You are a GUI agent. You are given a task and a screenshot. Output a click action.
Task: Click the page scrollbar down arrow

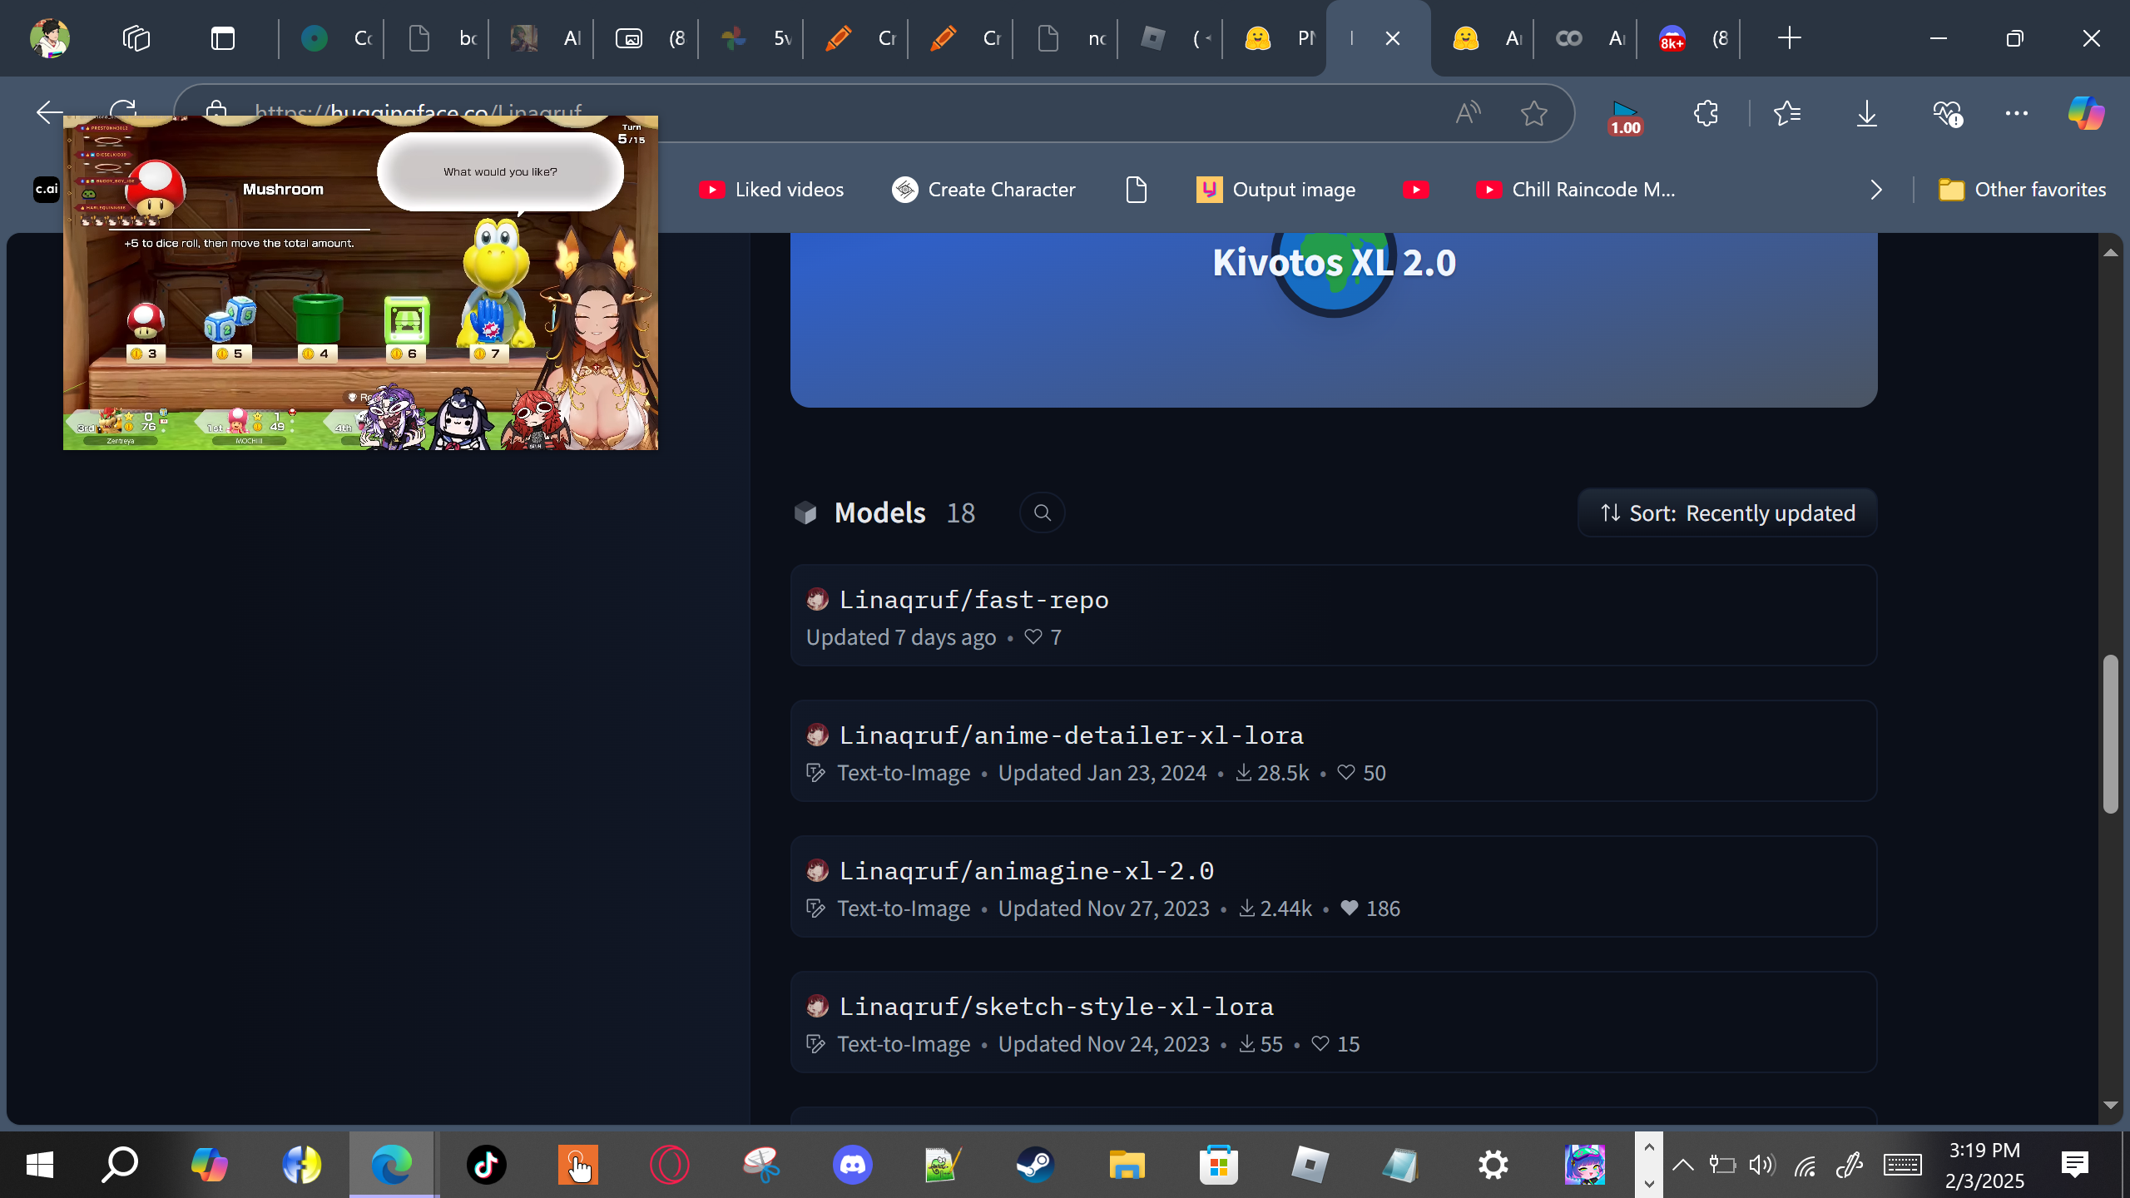click(x=2111, y=1105)
